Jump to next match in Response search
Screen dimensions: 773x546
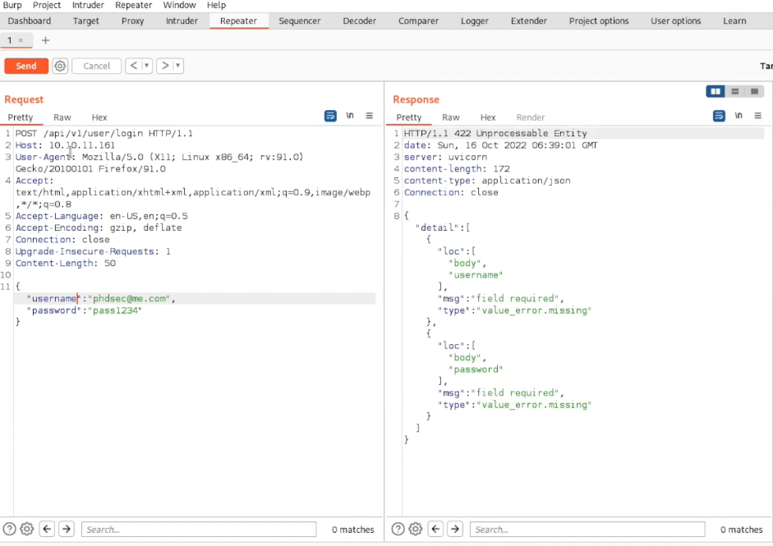pos(455,530)
